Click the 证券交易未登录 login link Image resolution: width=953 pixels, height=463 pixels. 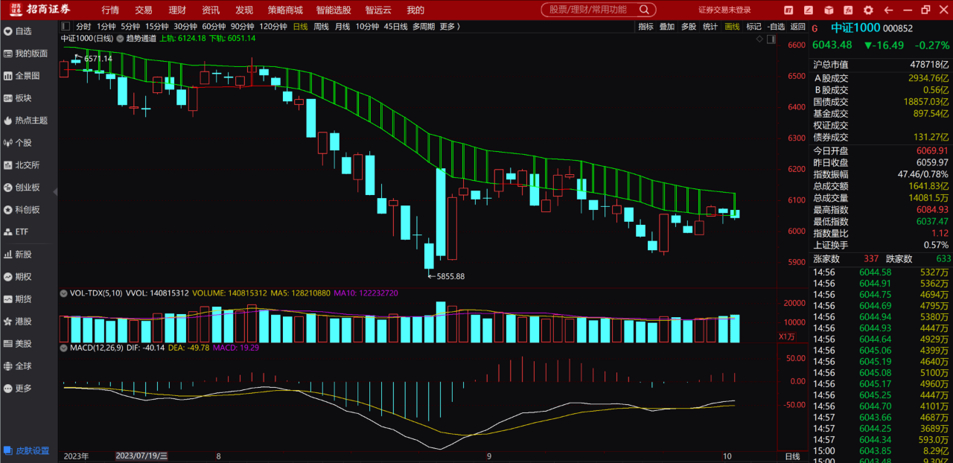coord(724,10)
